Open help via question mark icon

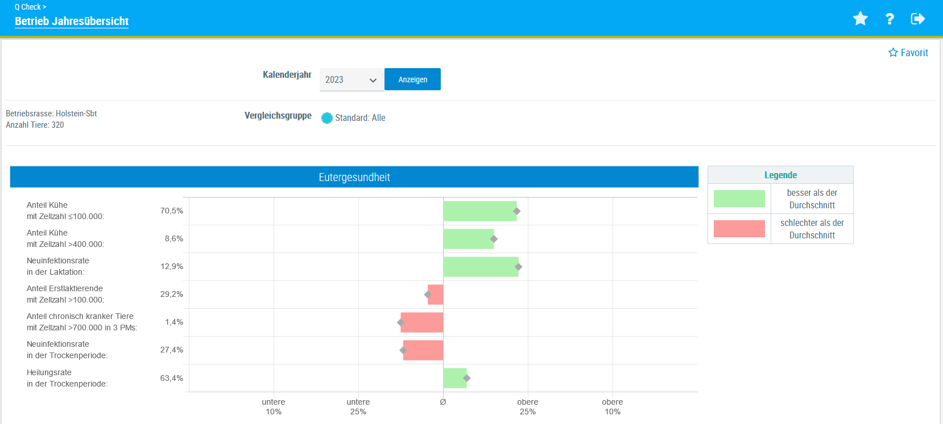point(890,19)
